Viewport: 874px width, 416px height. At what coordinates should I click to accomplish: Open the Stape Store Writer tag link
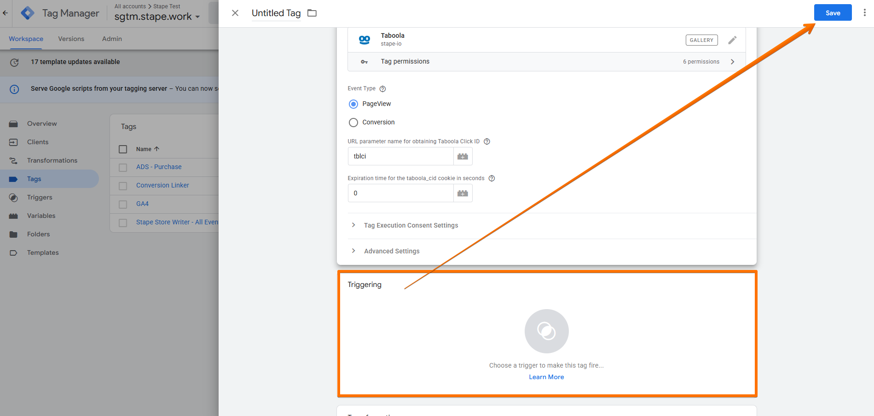[x=177, y=222]
